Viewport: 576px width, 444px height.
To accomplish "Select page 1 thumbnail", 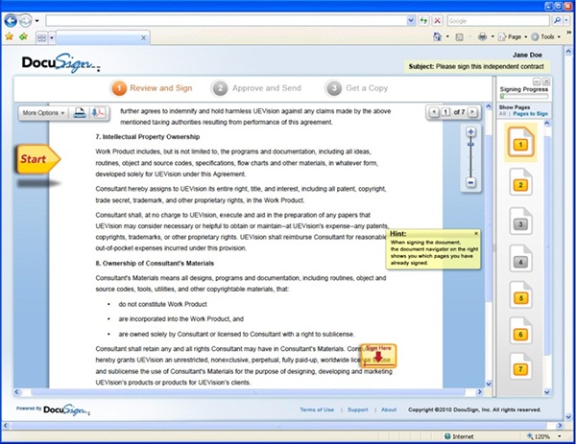I will 520,142.
